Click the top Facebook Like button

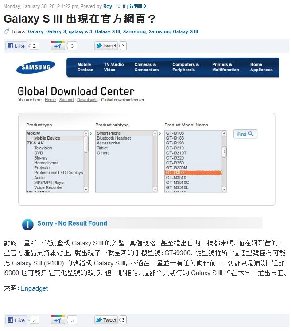coord(16,46)
